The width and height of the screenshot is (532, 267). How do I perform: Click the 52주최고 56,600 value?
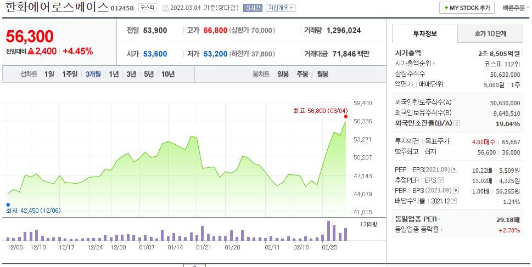tap(486, 152)
